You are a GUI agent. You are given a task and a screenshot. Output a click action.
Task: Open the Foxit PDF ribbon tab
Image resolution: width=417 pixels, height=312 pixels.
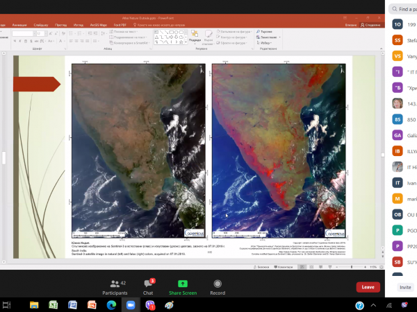tap(120, 25)
